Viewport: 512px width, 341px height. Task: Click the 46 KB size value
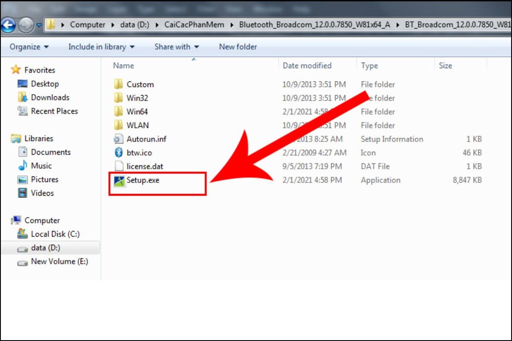[x=471, y=152]
